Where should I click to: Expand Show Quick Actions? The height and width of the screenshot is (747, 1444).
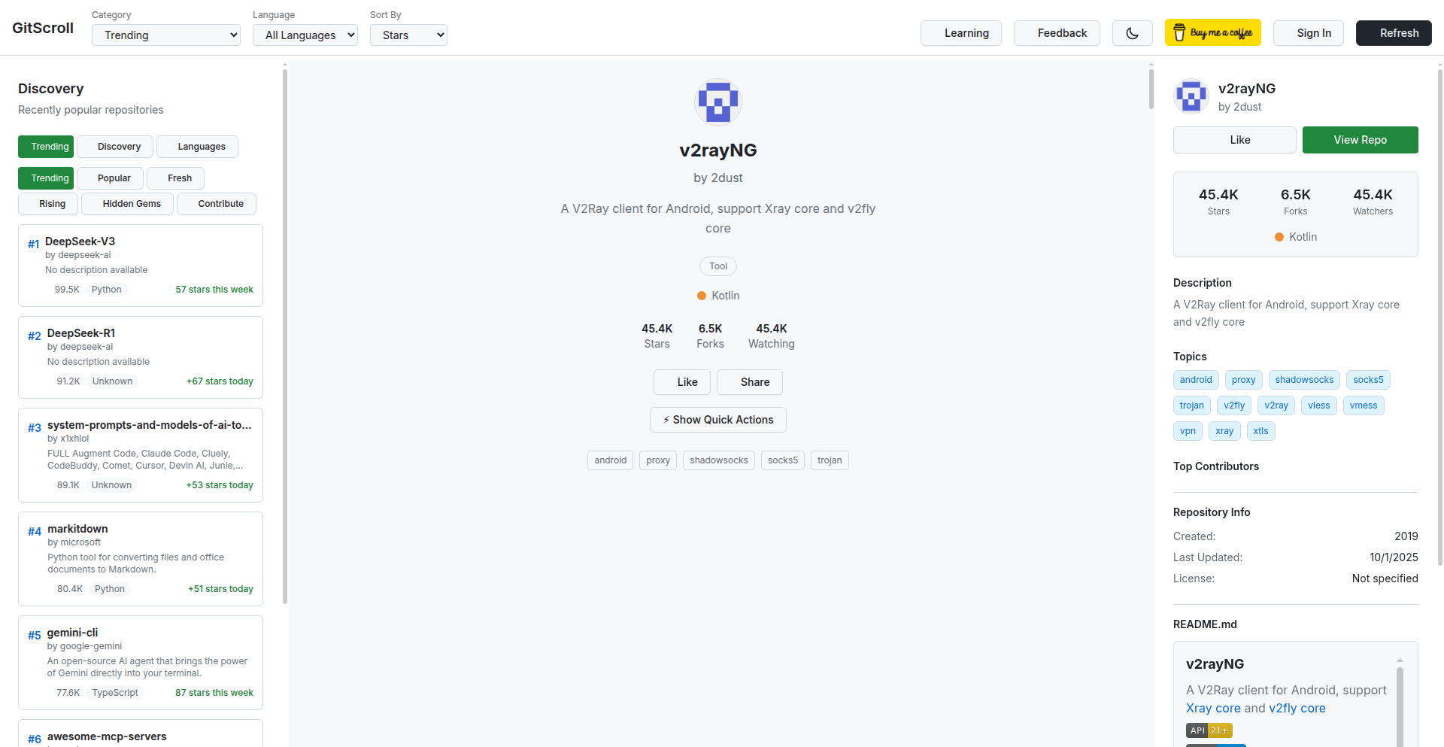click(717, 420)
